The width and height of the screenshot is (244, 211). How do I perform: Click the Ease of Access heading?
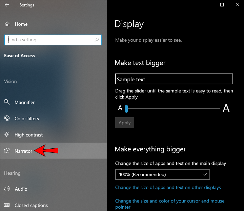click(19, 56)
